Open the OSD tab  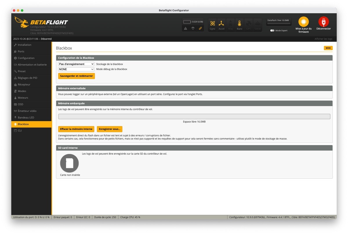(31, 104)
